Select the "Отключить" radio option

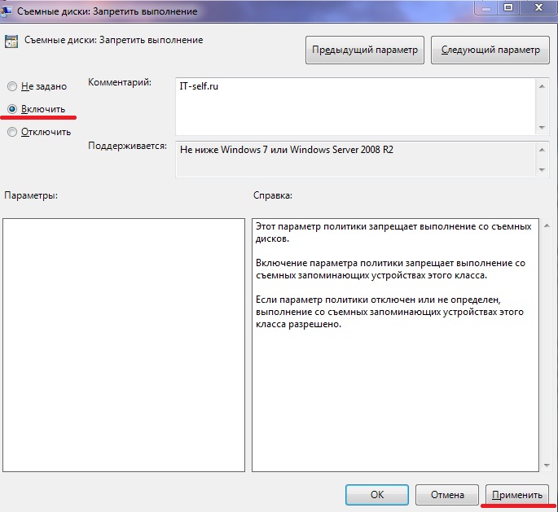[39, 132]
